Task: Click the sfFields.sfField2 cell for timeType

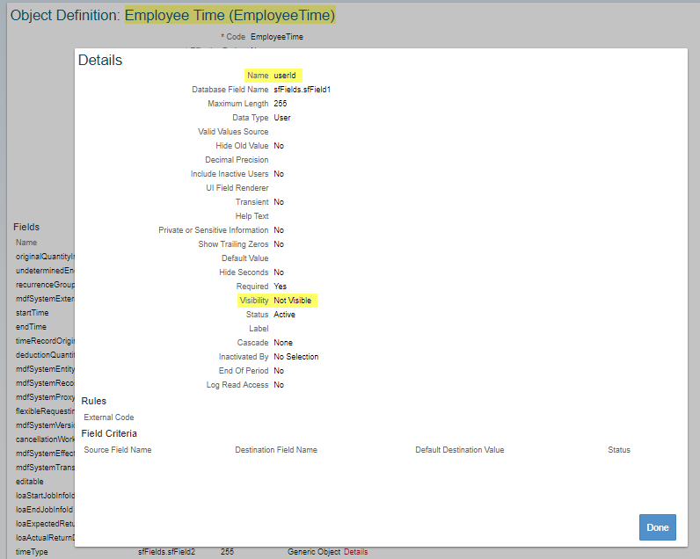Action: click(166, 552)
